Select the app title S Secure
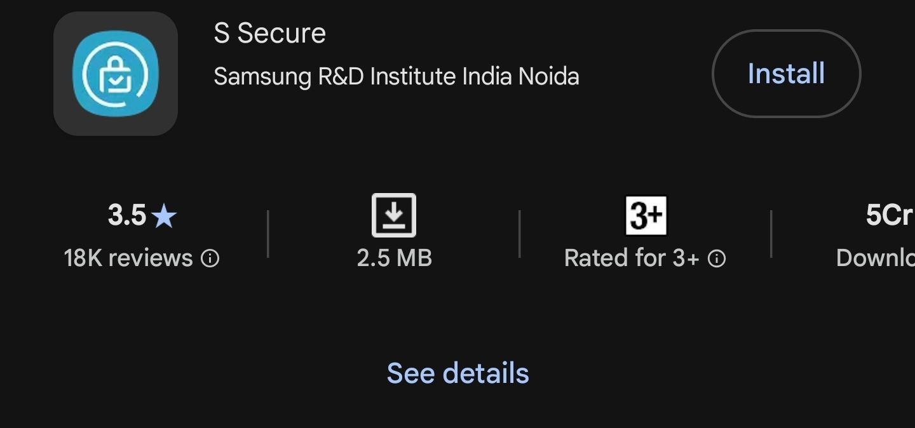 269,32
